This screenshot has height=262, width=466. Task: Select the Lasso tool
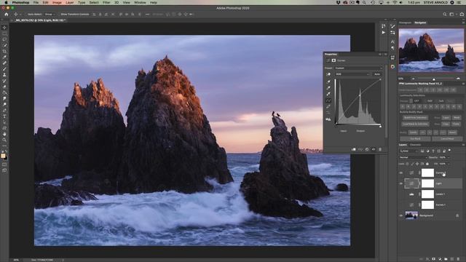(x=4, y=39)
